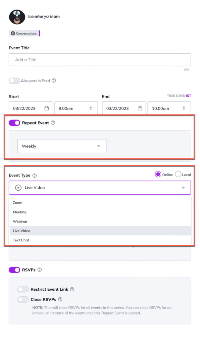Image resolution: width=200 pixels, height=339 pixels.
Task: Click the Restrict Event Link help icon
Action: pos(72,289)
